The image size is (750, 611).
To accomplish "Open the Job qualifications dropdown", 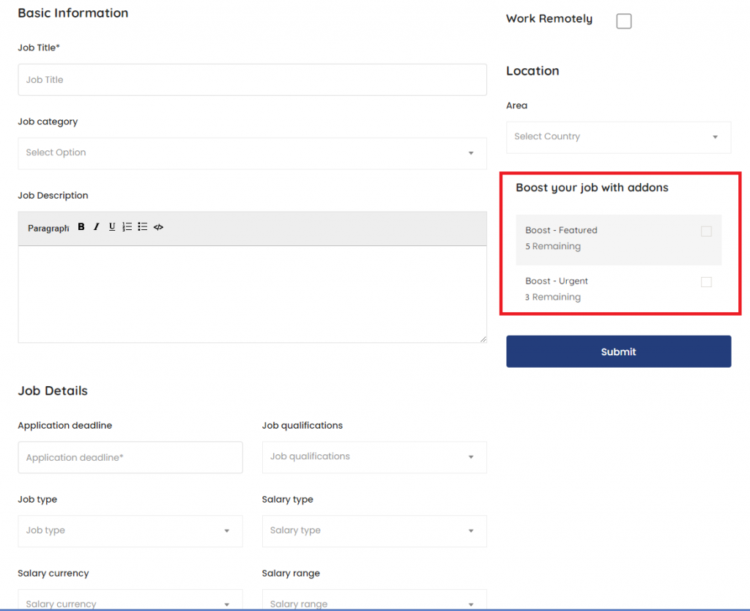I will [374, 457].
